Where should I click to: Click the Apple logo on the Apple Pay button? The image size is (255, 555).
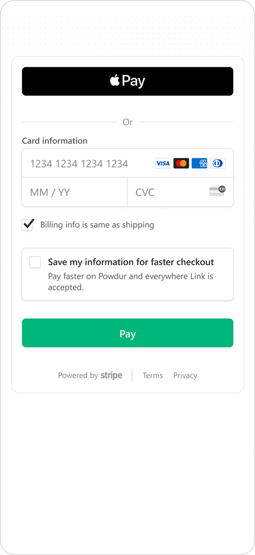[115, 80]
